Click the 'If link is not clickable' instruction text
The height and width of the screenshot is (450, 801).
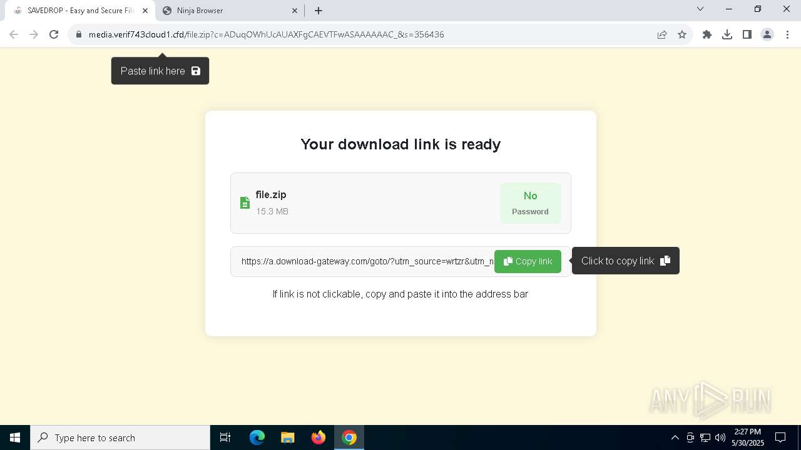(x=400, y=294)
